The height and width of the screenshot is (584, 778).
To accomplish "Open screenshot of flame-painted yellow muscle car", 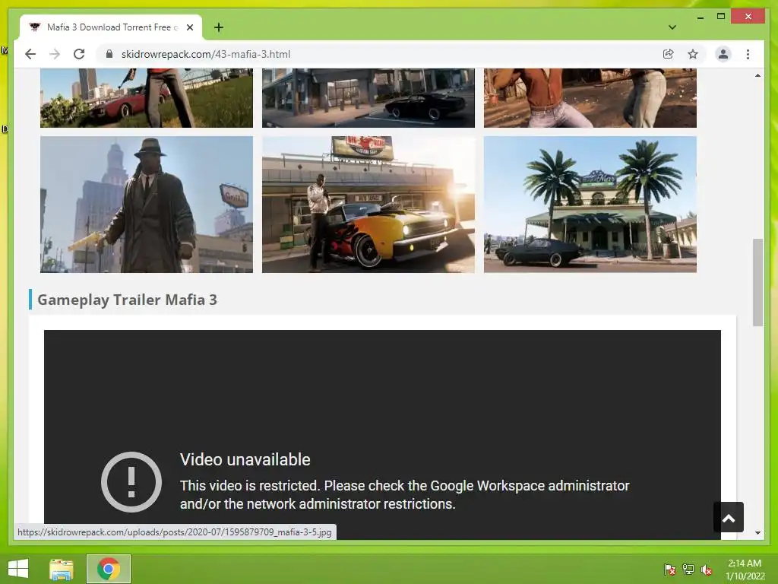I will point(368,205).
